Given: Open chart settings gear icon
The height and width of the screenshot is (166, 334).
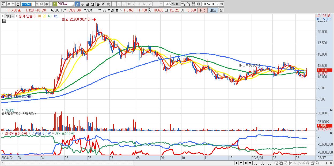Looking at the screenshot, I should (198, 4).
